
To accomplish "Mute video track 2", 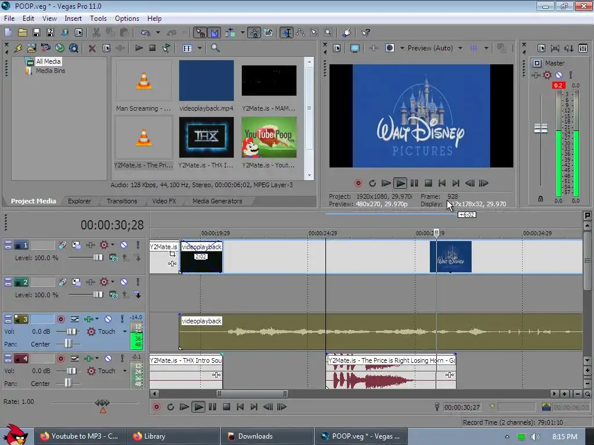I will click(124, 282).
